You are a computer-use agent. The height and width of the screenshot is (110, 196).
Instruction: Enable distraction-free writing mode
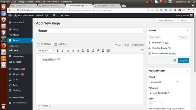142,50
